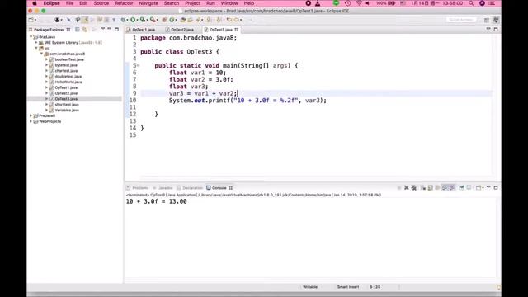528x297 pixels.
Task: Toggle Show Console on Standard Out change
Action: [445, 187]
